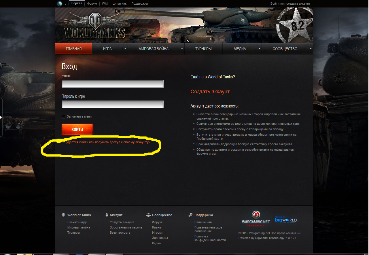Open the Скачать игру footer link
This screenshot has height=255, width=369.
(77, 222)
